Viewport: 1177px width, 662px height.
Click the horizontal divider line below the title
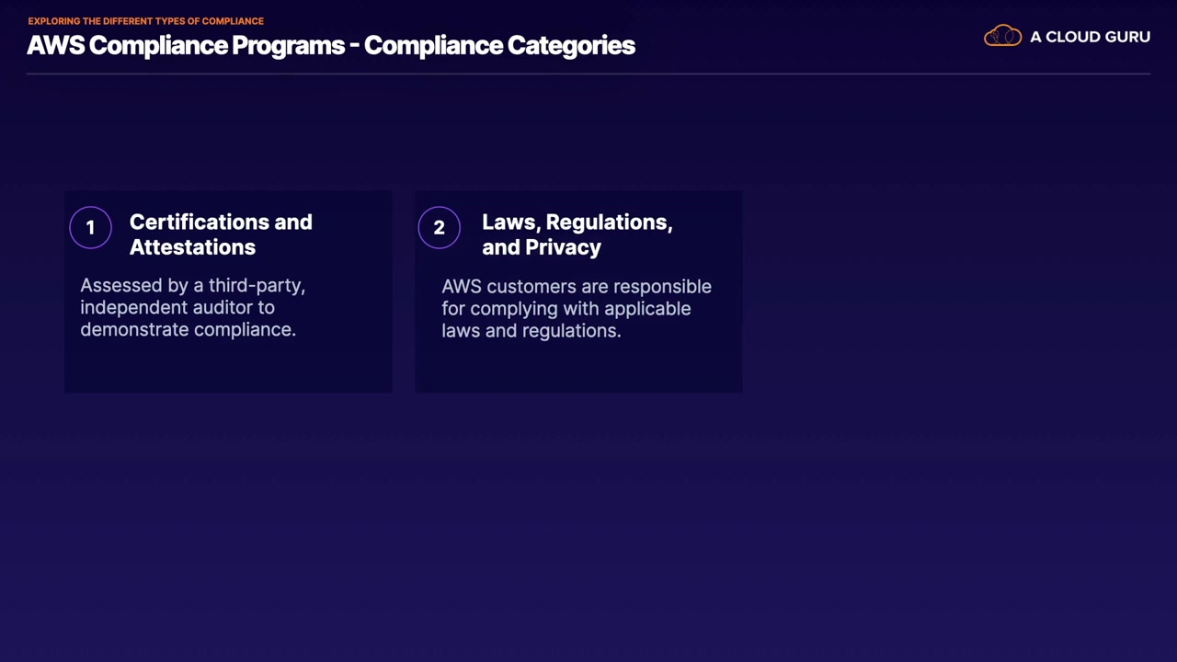[x=588, y=74]
